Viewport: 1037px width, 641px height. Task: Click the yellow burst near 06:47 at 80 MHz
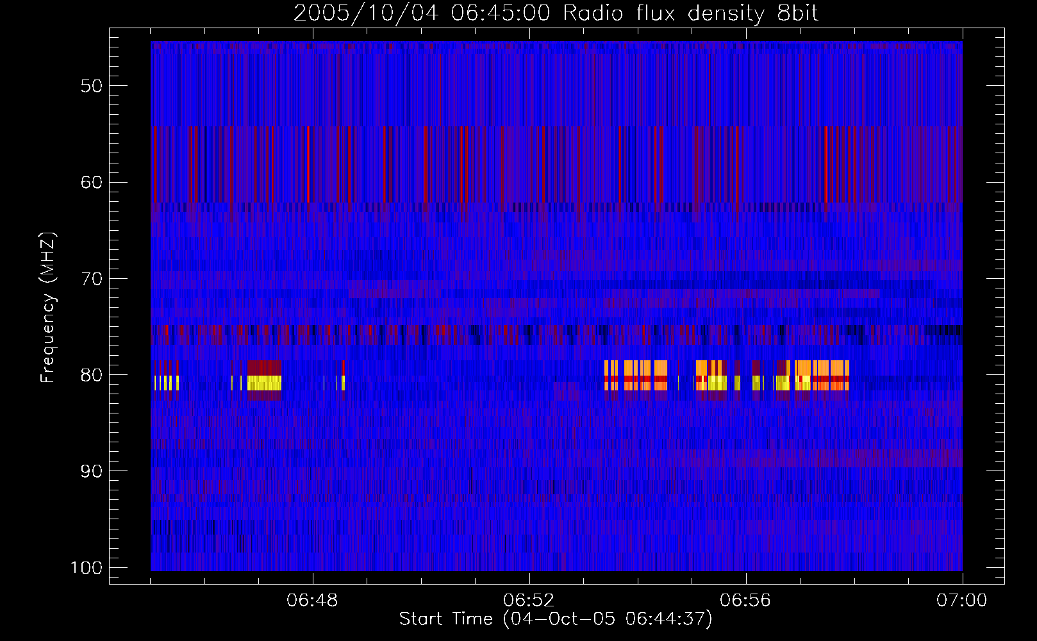tap(264, 383)
